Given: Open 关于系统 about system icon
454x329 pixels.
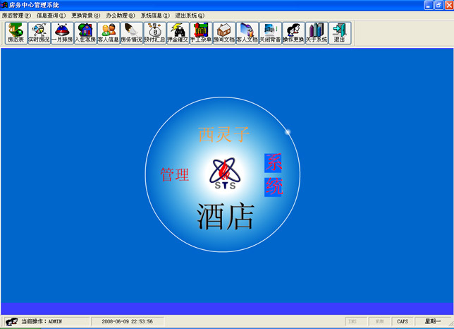Looking at the screenshot, I should tap(316, 32).
